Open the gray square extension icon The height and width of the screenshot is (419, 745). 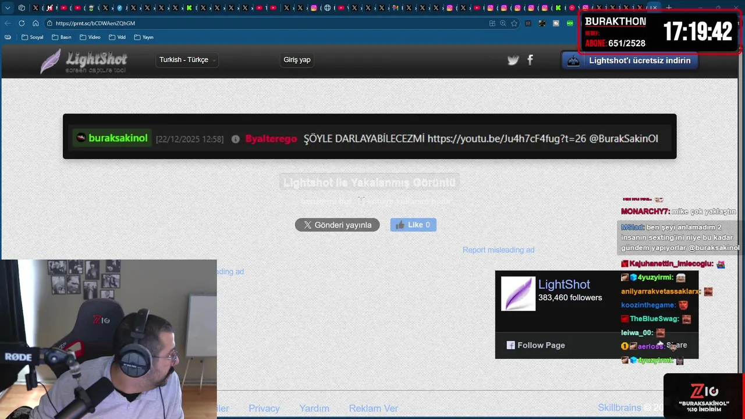[556, 23]
